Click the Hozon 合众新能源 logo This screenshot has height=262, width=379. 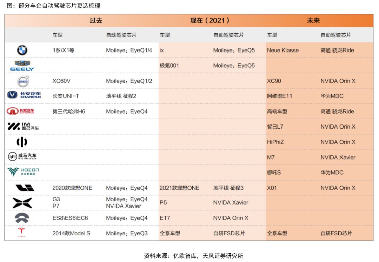click(23, 172)
